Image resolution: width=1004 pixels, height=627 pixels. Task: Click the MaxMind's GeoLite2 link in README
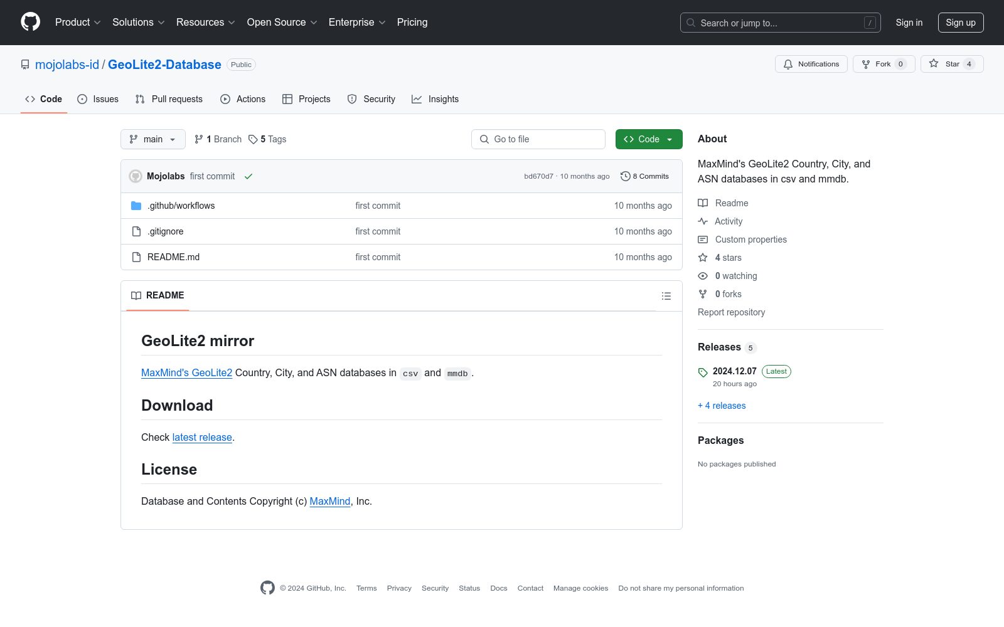click(x=187, y=372)
